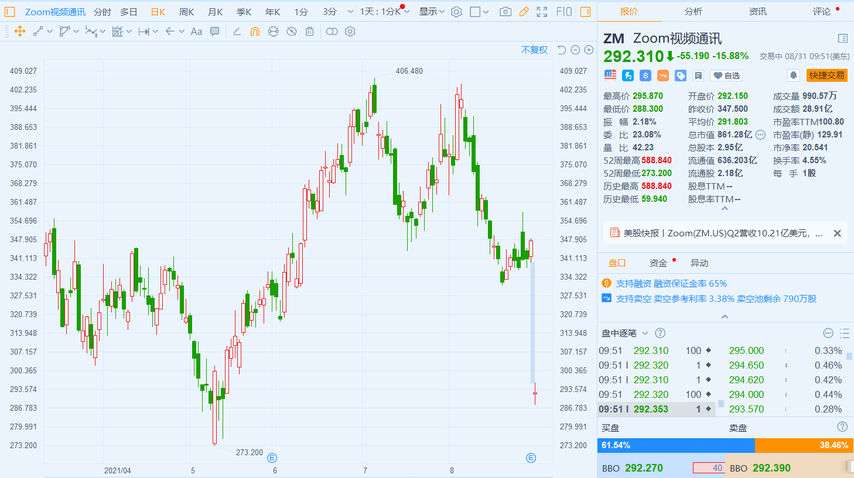Screen dimensions: 854x478
Task: Undo chart zoom with reset arrow
Action: pyautogui.click(x=561, y=50)
